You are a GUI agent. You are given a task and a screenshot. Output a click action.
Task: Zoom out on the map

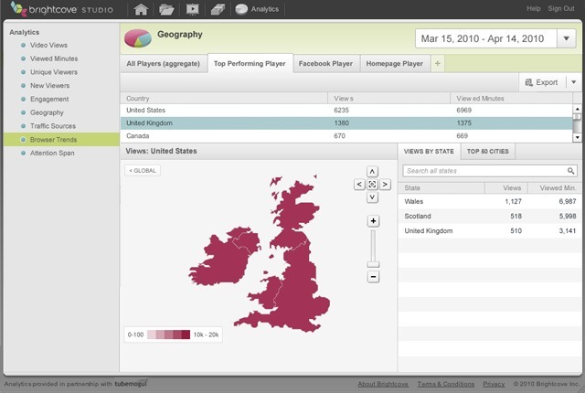(x=373, y=277)
